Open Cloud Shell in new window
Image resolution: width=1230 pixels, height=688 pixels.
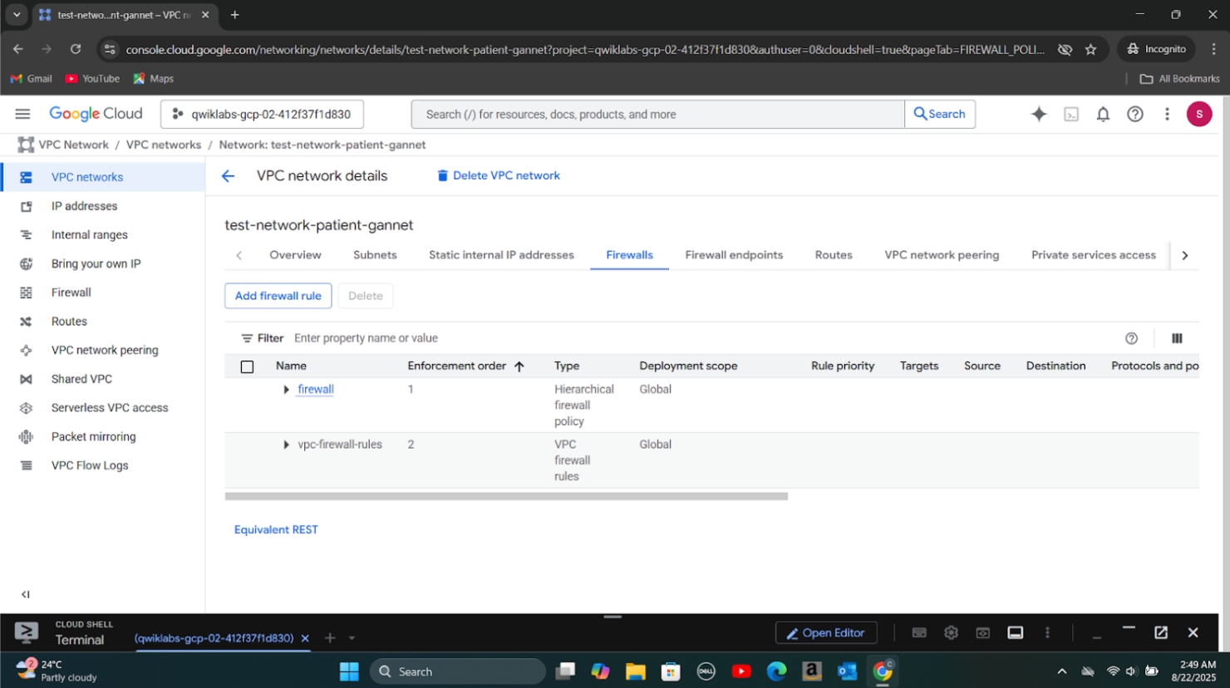point(1161,633)
